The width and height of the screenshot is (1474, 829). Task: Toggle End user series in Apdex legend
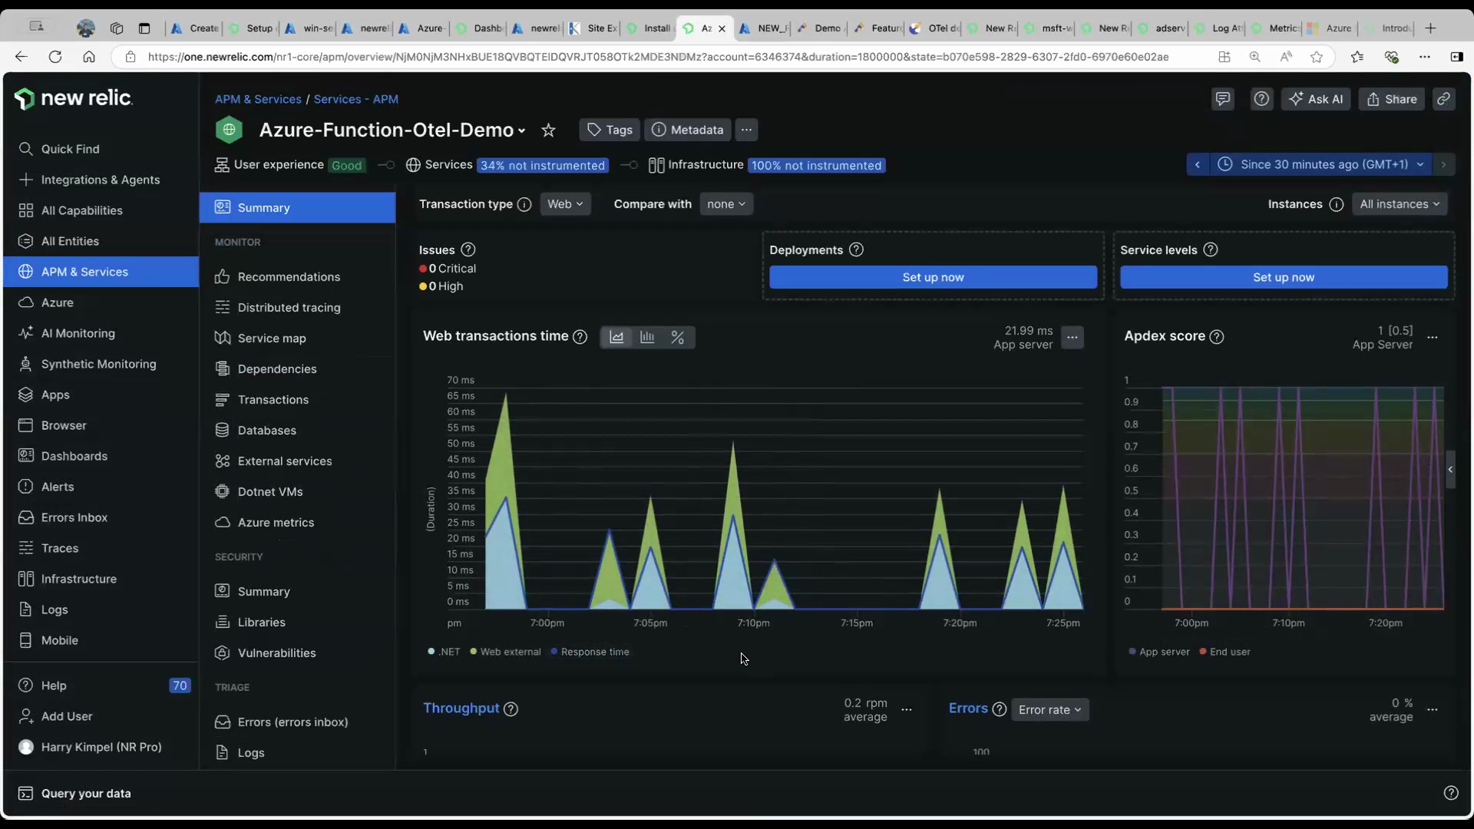coord(1224,652)
